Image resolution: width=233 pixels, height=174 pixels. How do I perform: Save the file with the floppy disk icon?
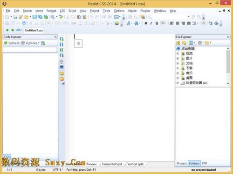34,17
